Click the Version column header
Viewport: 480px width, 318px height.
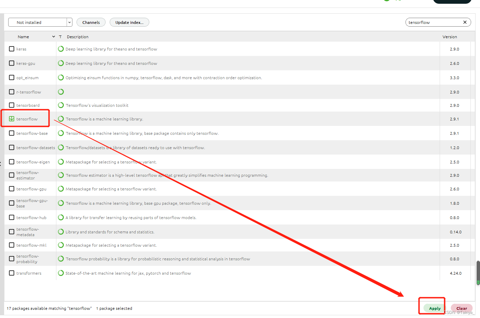pyautogui.click(x=450, y=37)
